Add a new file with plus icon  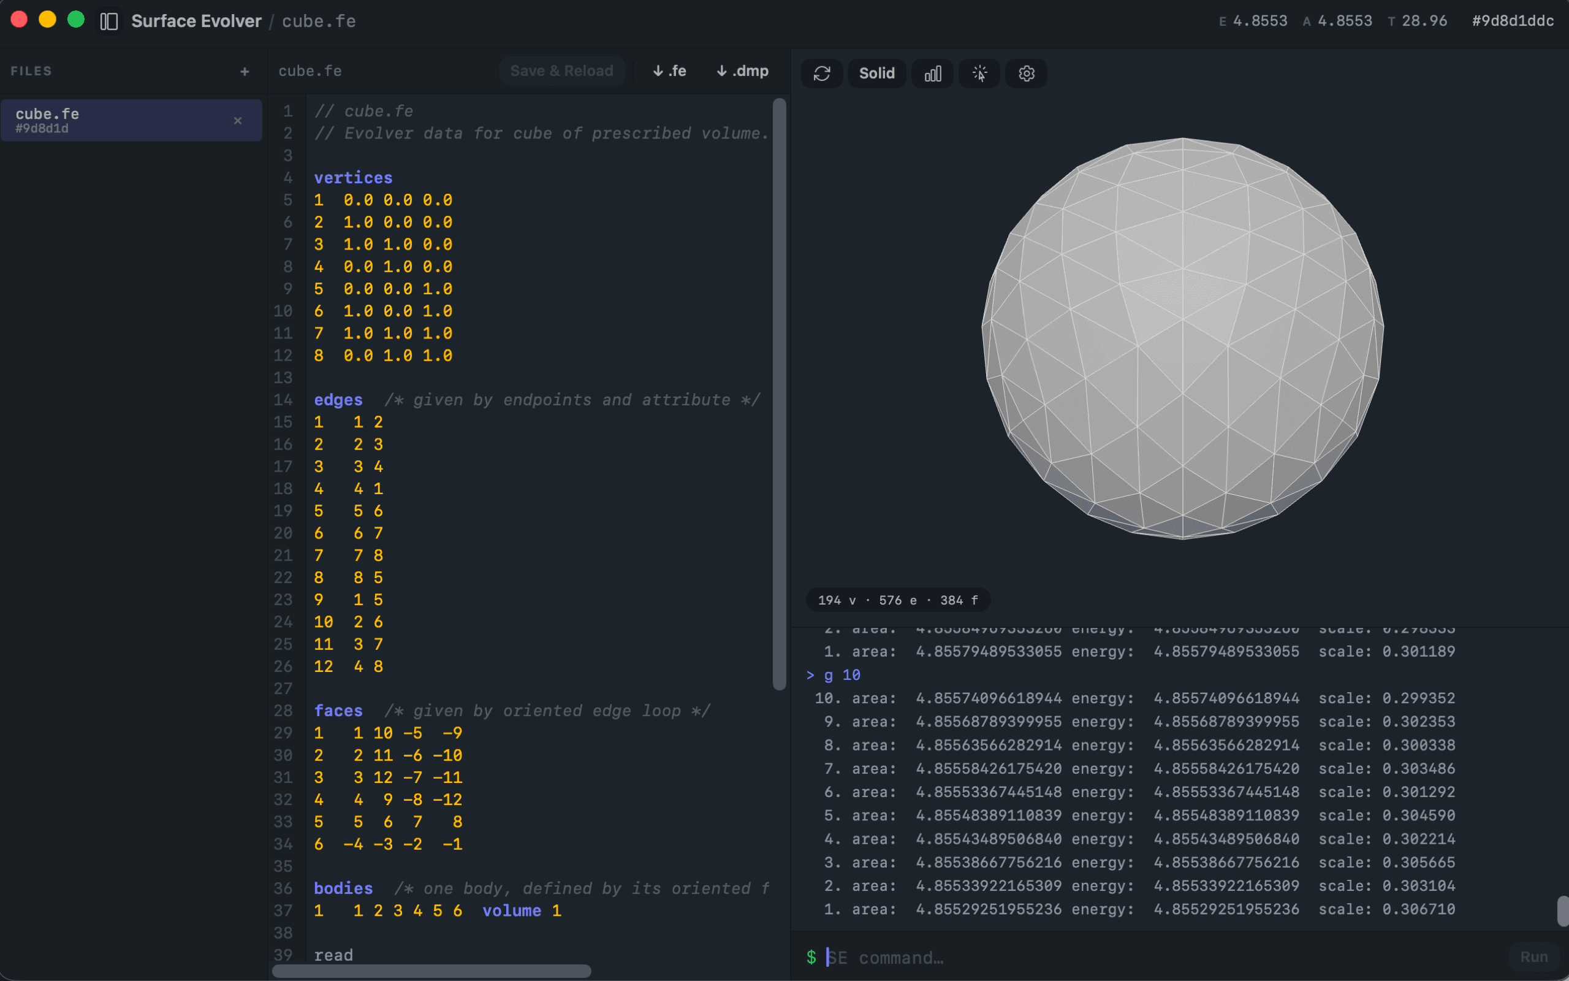245,71
